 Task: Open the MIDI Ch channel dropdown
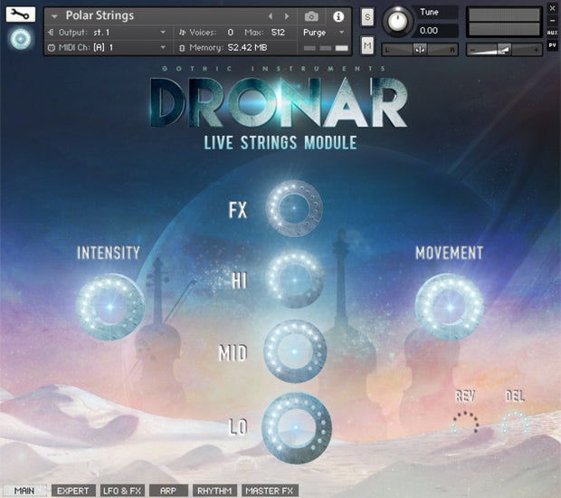pyautogui.click(x=109, y=47)
